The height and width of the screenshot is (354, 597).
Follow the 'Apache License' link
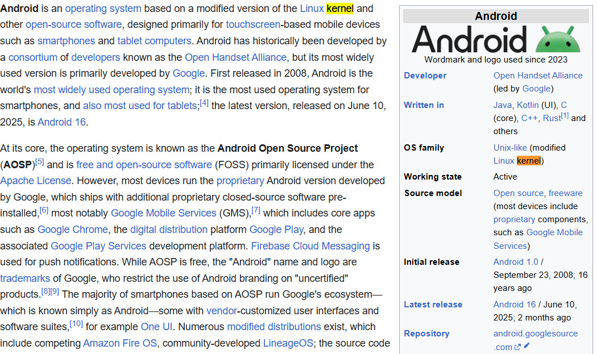tap(36, 181)
